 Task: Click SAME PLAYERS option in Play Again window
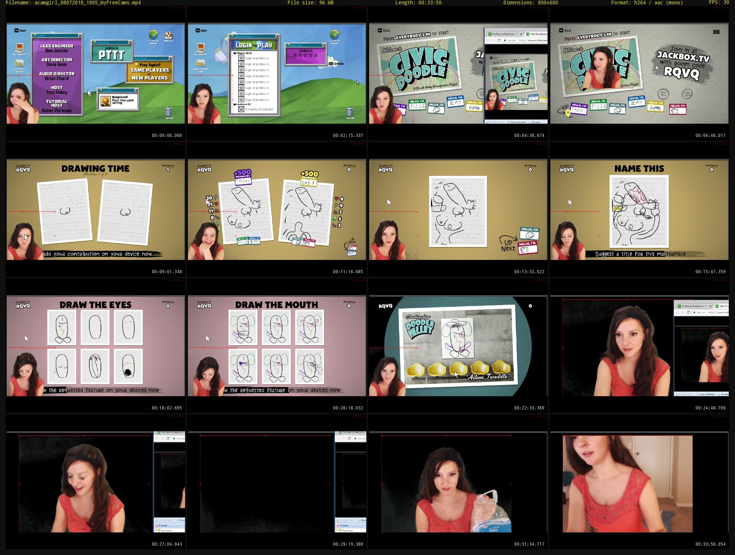pyautogui.click(x=150, y=70)
